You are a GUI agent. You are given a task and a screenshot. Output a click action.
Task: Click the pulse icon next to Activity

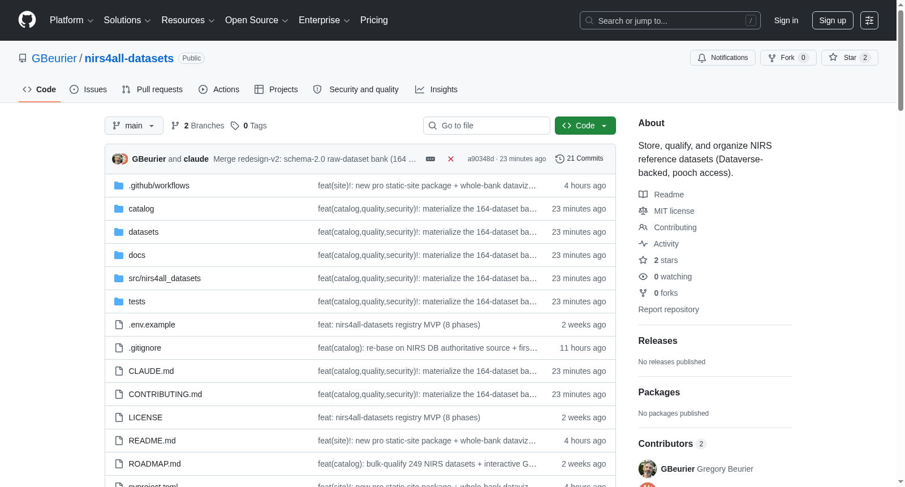coord(643,244)
